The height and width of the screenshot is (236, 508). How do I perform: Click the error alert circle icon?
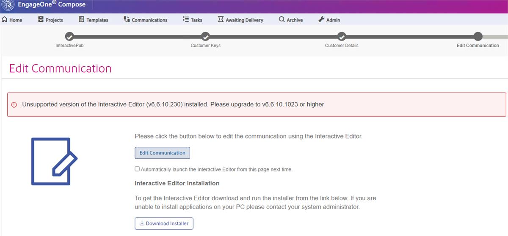point(14,105)
